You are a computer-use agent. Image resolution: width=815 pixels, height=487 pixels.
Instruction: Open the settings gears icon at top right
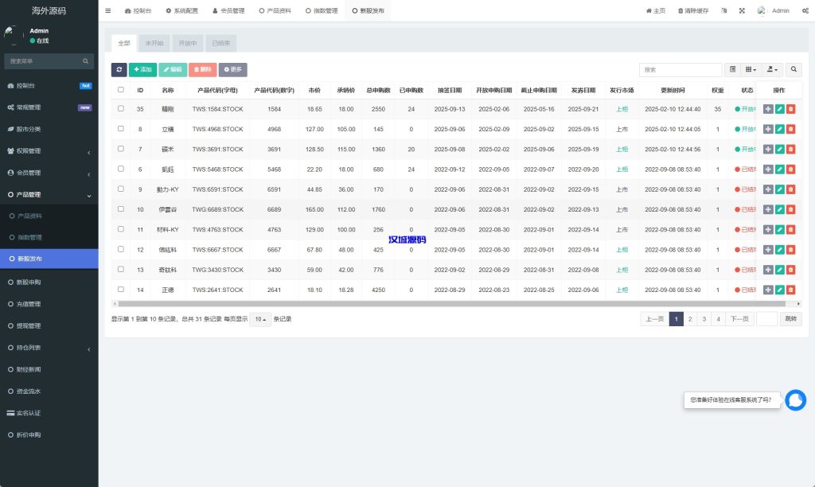pos(805,11)
